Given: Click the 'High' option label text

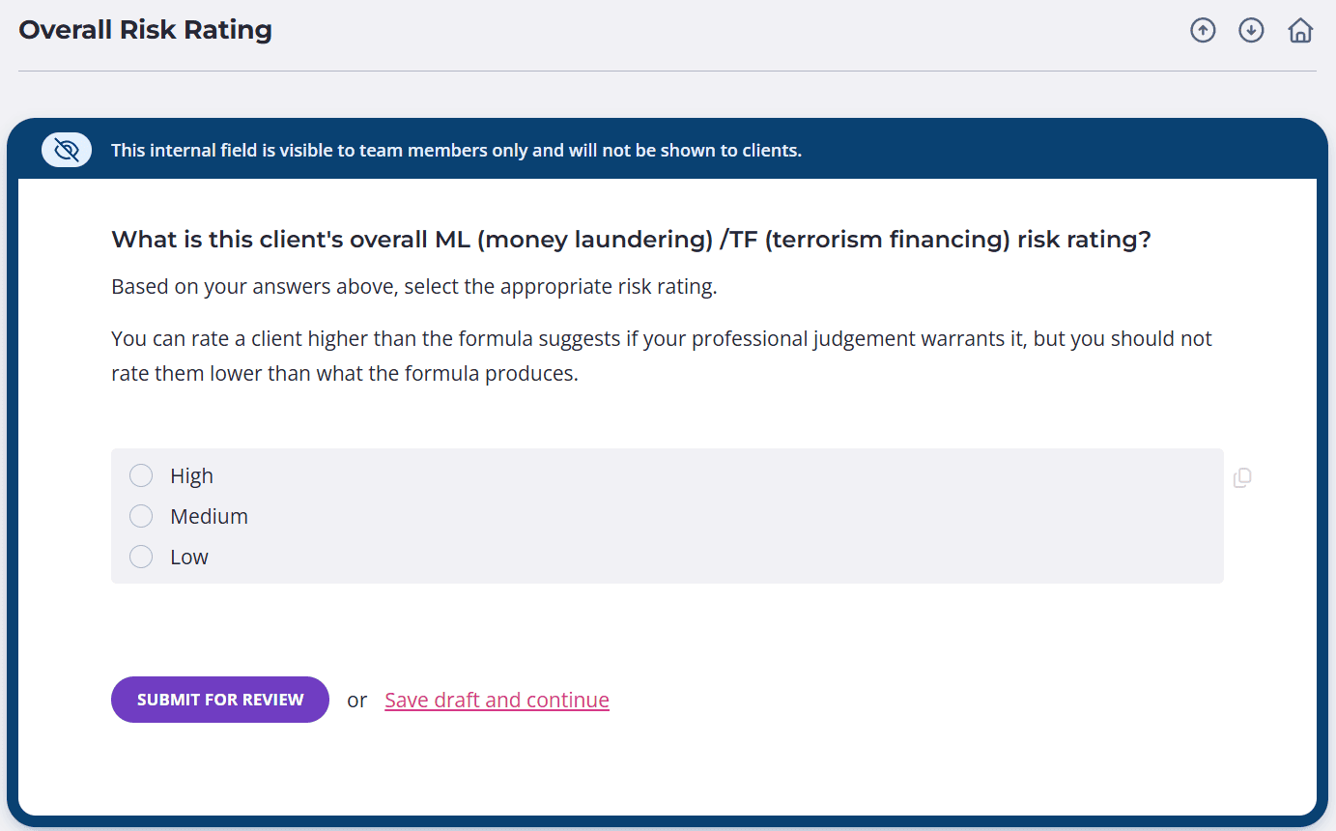Looking at the screenshot, I should (x=191, y=475).
